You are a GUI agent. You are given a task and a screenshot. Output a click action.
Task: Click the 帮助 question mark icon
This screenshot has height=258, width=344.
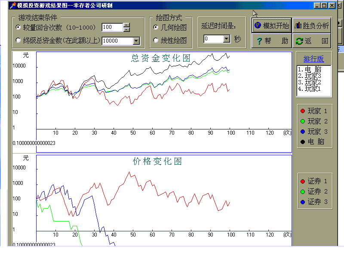point(259,41)
